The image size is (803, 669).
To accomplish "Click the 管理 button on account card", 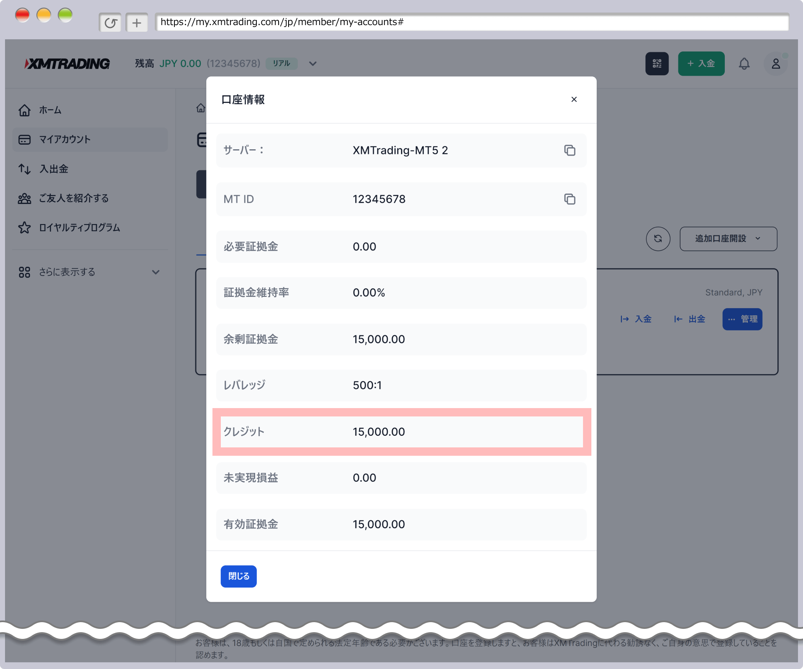I will (742, 319).
